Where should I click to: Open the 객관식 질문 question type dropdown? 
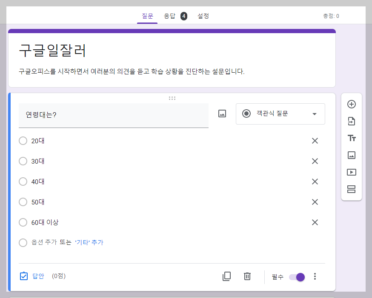[280, 114]
